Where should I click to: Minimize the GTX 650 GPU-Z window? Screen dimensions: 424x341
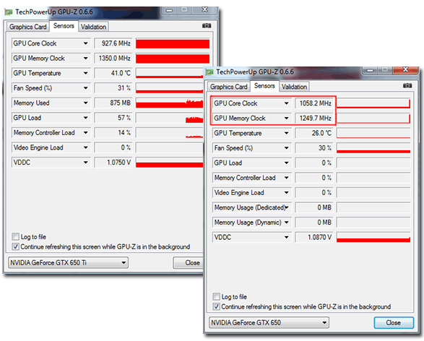[x=371, y=70]
